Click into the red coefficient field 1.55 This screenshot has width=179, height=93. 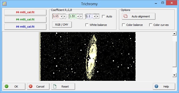tap(56, 16)
